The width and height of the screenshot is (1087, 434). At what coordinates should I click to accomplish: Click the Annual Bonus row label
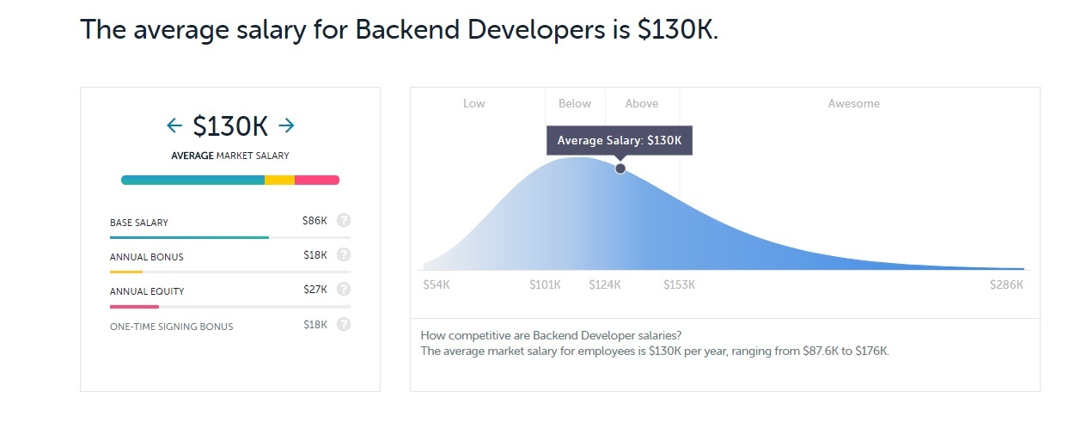[147, 257]
